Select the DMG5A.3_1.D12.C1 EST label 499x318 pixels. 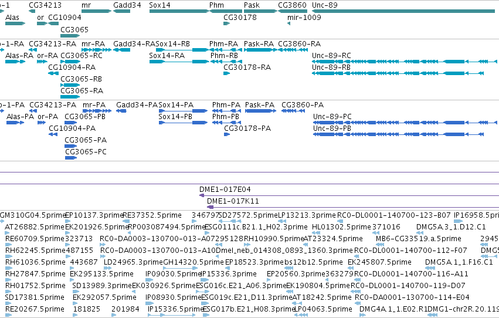(x=451, y=227)
